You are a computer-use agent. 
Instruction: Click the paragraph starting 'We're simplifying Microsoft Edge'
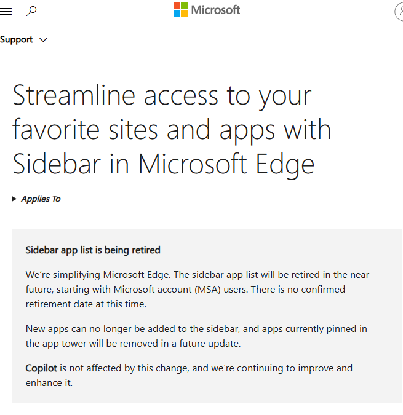(198, 290)
